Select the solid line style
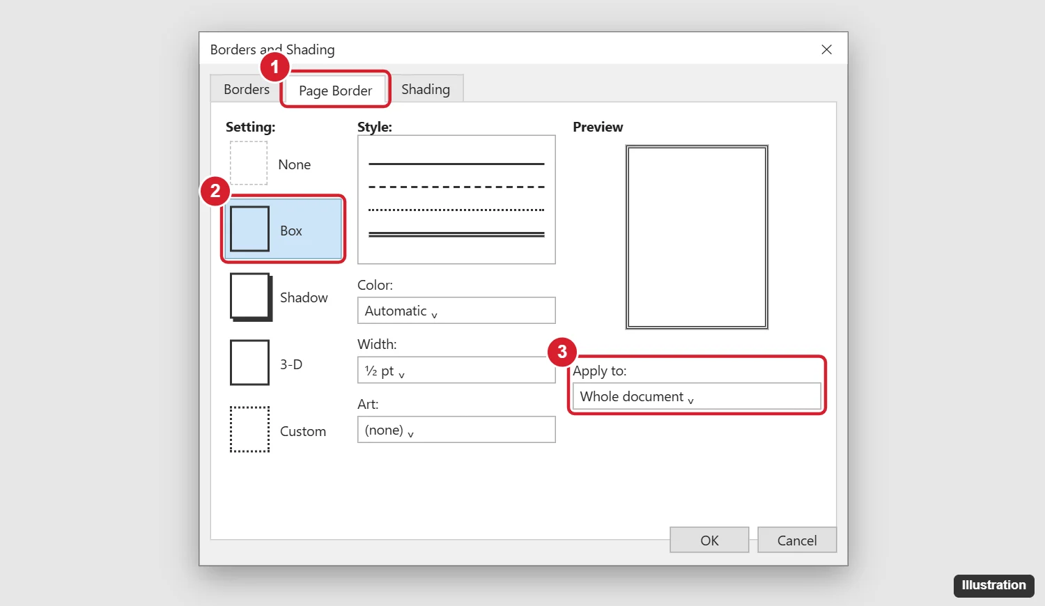The height and width of the screenshot is (606, 1045). point(456,164)
